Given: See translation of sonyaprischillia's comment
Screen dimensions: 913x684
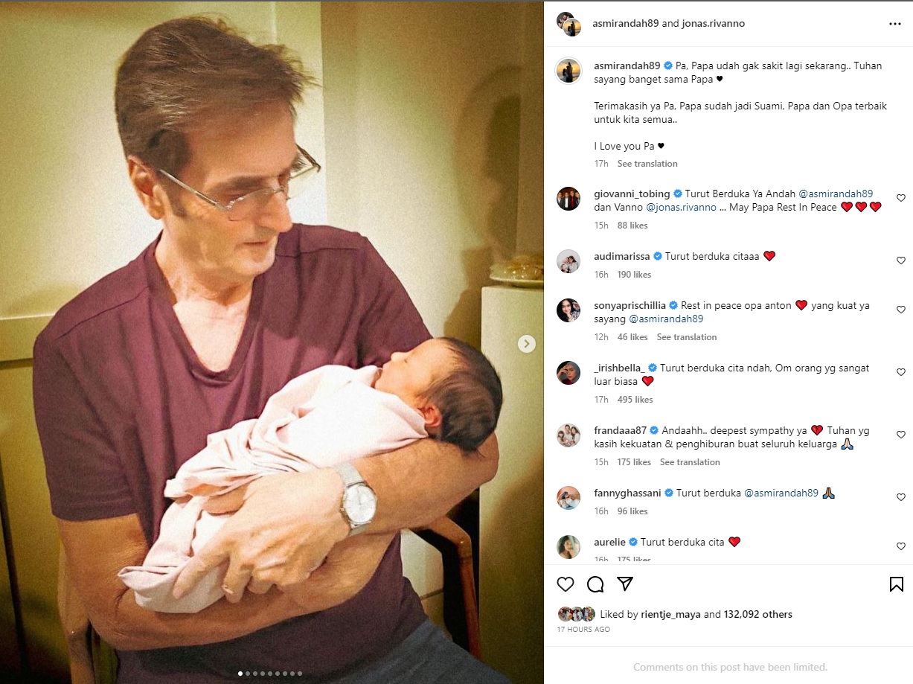Looking at the screenshot, I should point(687,337).
